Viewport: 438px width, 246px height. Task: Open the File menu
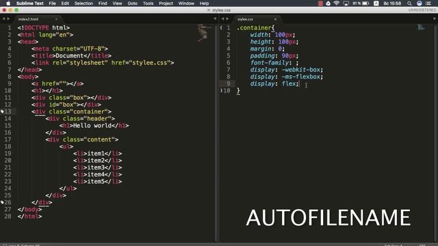click(52, 3)
